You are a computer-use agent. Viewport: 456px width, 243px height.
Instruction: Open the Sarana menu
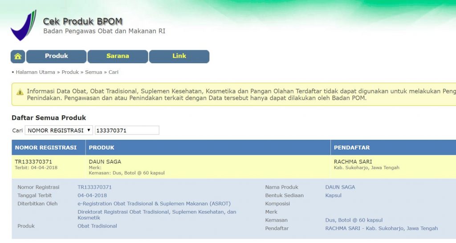click(x=118, y=57)
